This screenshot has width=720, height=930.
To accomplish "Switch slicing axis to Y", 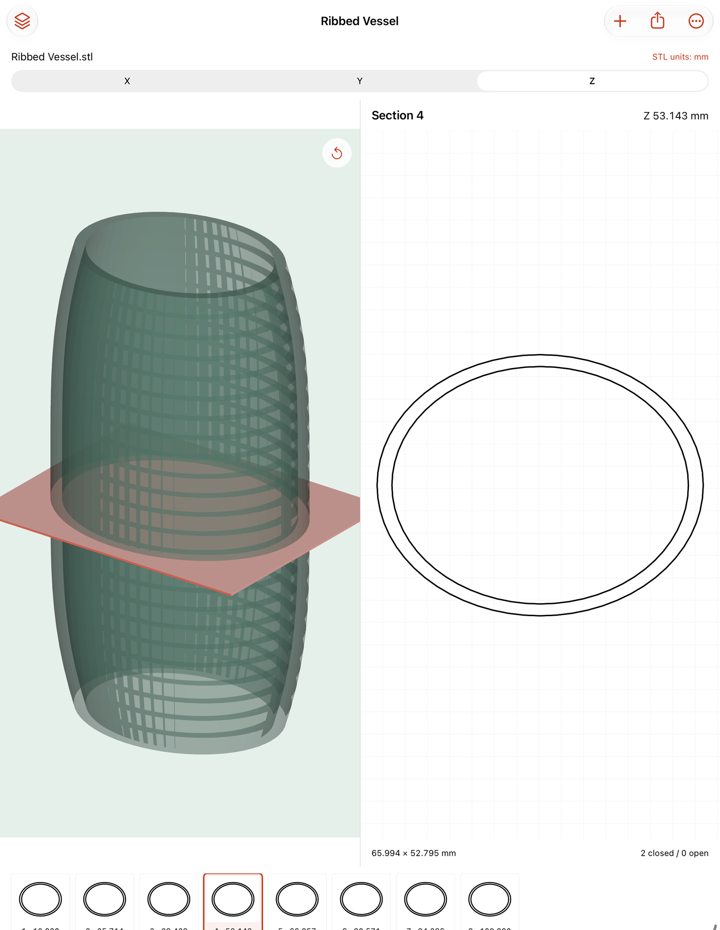I will click(x=360, y=81).
